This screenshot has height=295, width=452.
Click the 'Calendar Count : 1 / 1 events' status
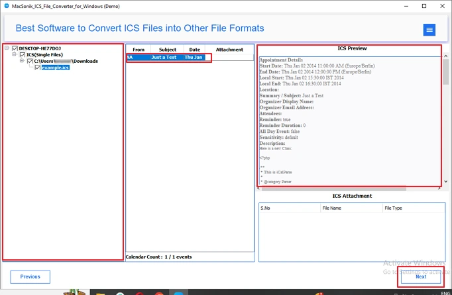point(159,257)
